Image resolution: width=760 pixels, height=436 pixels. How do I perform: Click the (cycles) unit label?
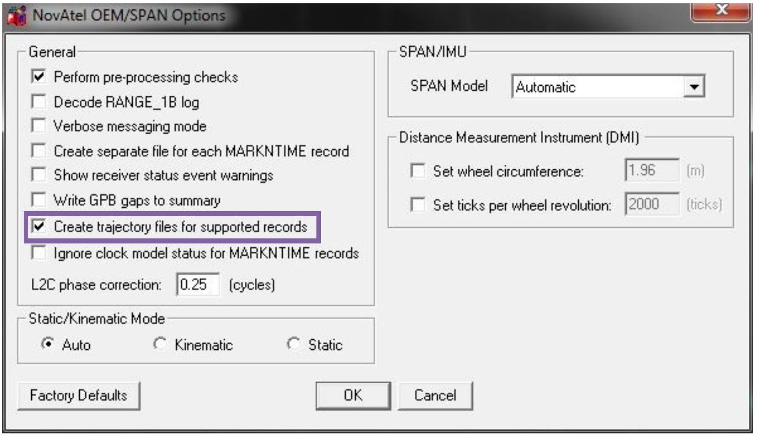[252, 285]
